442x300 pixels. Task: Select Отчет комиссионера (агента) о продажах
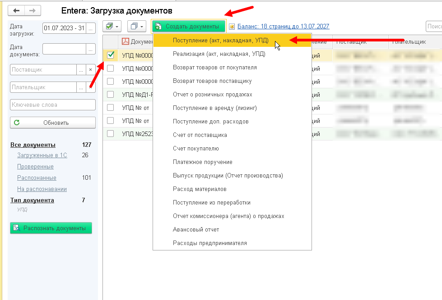[x=232, y=216]
